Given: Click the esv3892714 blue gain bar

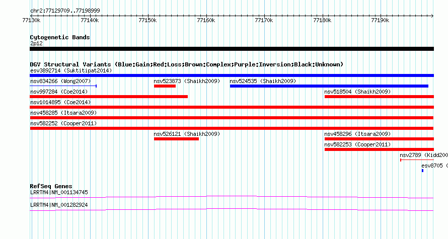Looking at the screenshot, I should point(232,75).
